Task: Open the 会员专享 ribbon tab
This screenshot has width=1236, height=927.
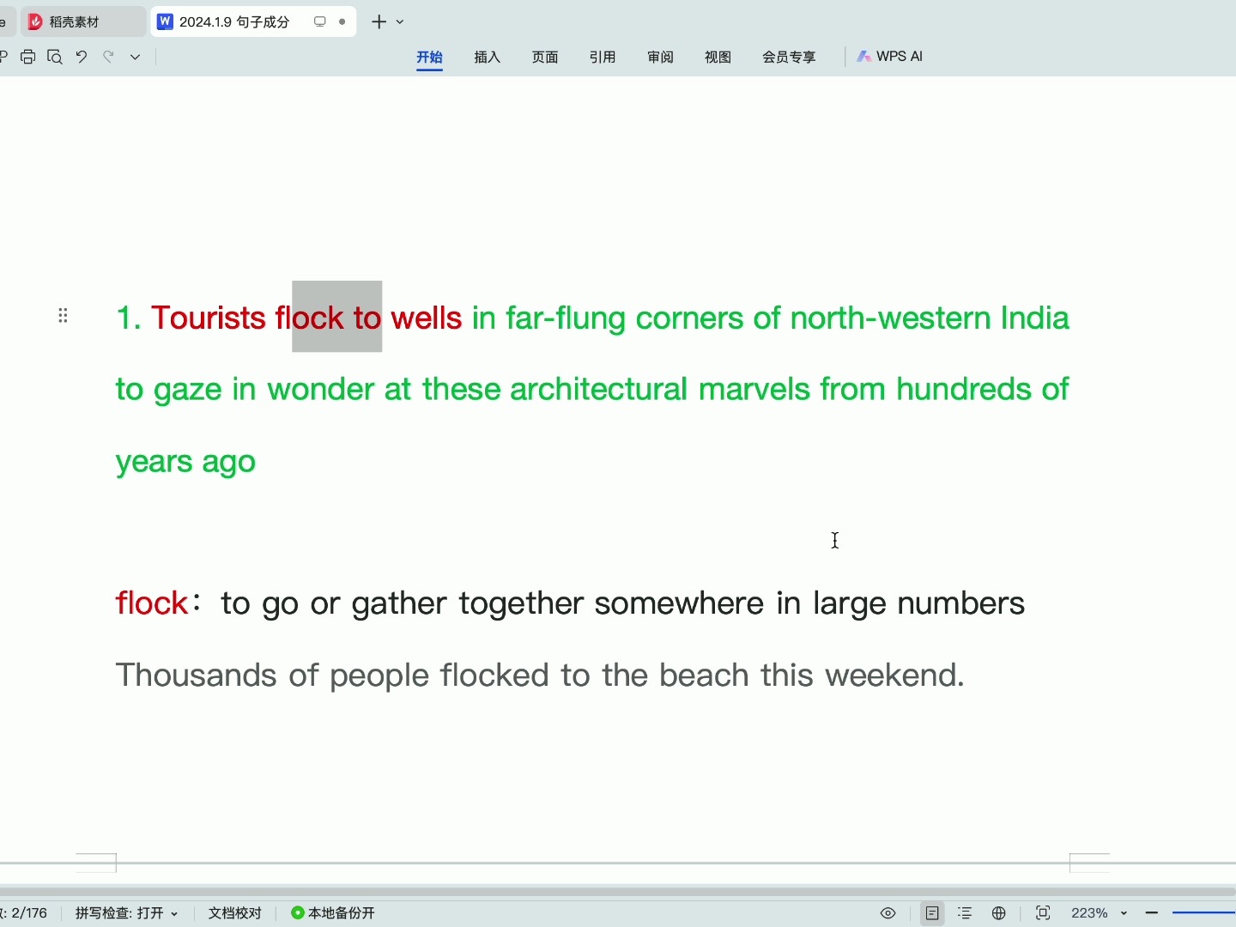Action: click(789, 57)
